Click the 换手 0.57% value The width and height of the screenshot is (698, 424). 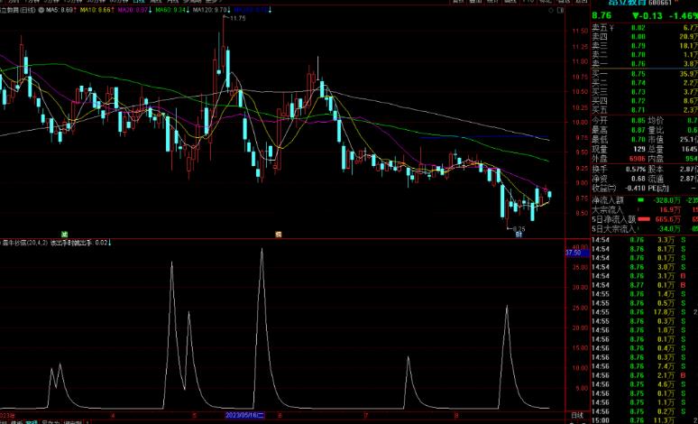[x=636, y=170]
